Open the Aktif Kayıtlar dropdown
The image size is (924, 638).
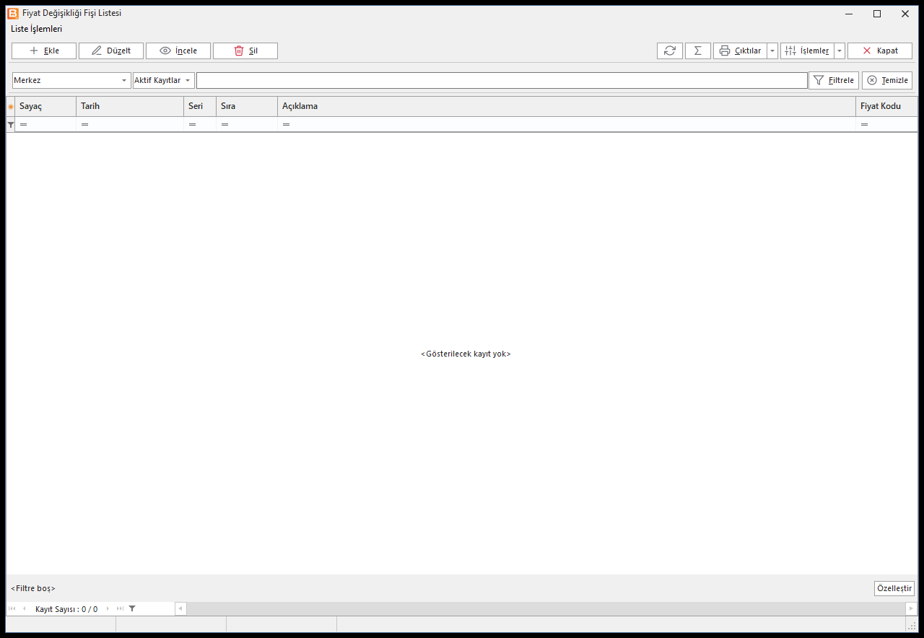(164, 80)
